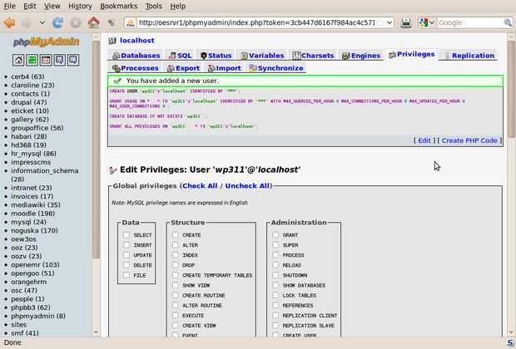Enable the CREATE structure checkbox
The image size is (516, 349).
pos(176,235)
